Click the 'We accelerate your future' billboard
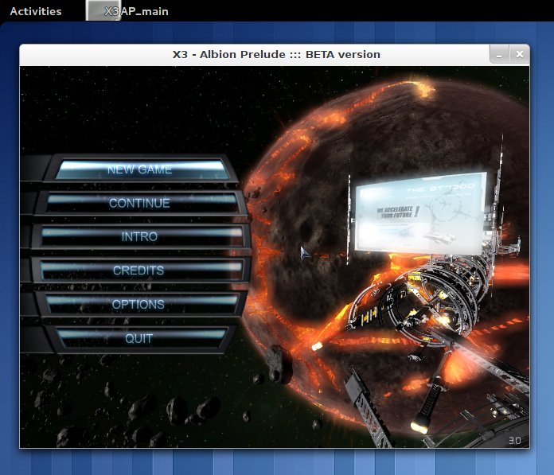This screenshot has height=475, width=554. [420, 213]
